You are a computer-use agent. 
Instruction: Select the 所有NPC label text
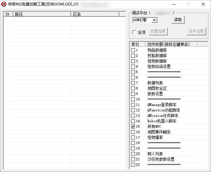tap(154, 126)
